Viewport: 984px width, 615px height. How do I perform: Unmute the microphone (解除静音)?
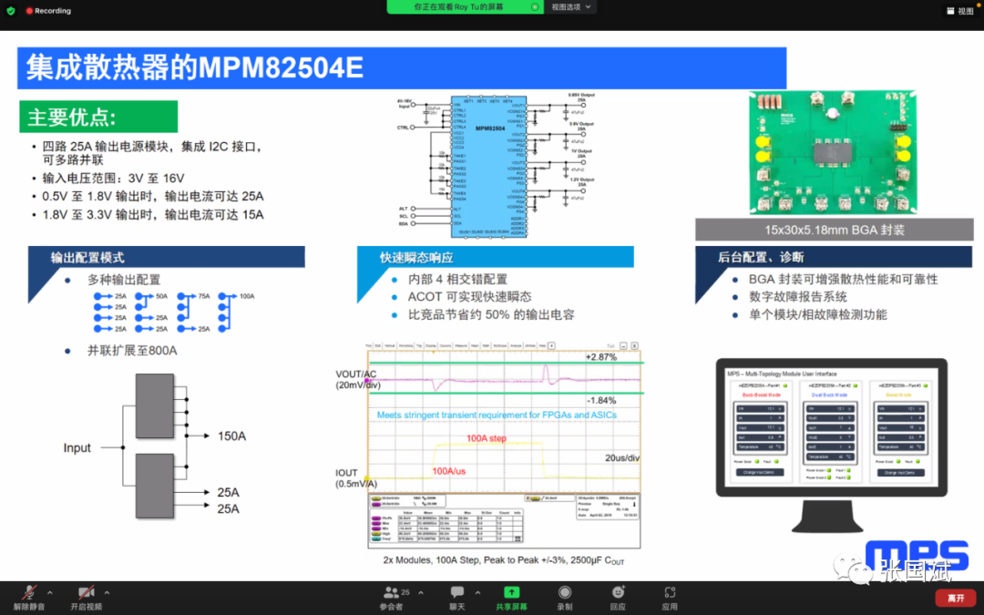click(29, 598)
